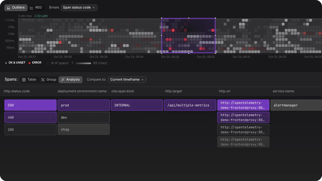
Task: Select the 500 status code value
Action: point(31,105)
